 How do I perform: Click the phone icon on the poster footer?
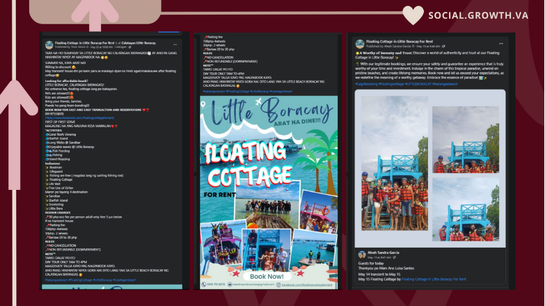tap(204, 284)
